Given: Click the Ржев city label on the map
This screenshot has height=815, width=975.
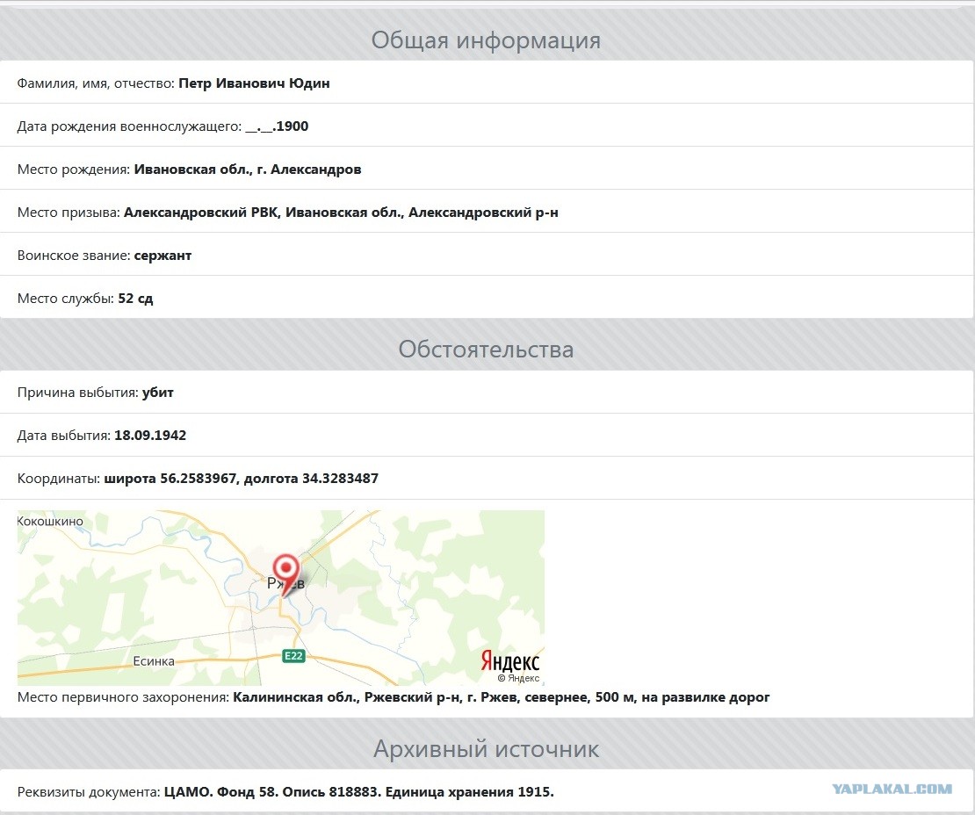Looking at the screenshot, I should pyautogui.click(x=285, y=583).
